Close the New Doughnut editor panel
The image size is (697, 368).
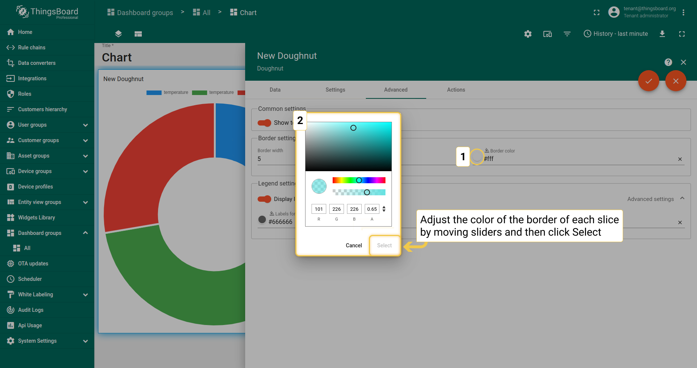683,62
